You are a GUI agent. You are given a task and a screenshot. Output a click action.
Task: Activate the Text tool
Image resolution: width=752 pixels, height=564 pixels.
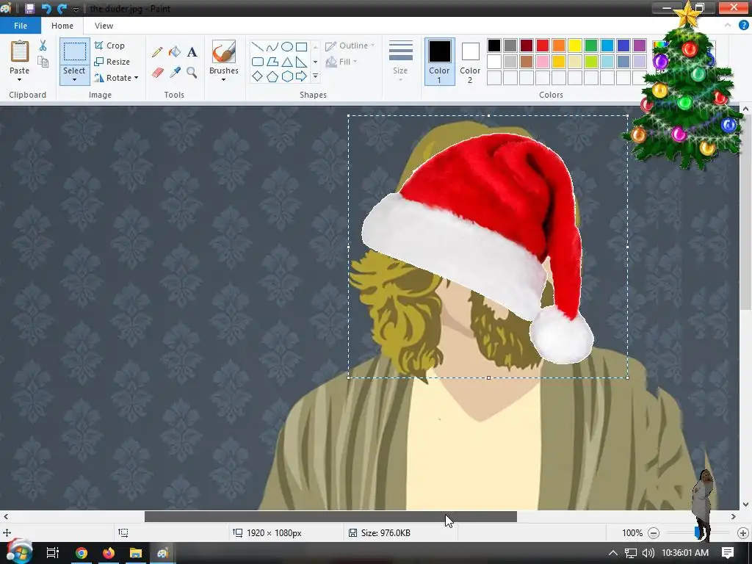(x=192, y=52)
